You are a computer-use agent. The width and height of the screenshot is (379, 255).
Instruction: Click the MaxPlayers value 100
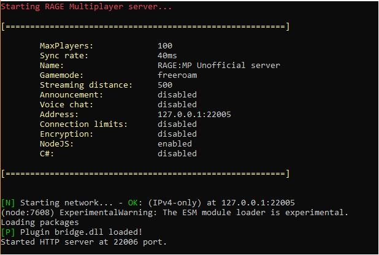point(165,45)
